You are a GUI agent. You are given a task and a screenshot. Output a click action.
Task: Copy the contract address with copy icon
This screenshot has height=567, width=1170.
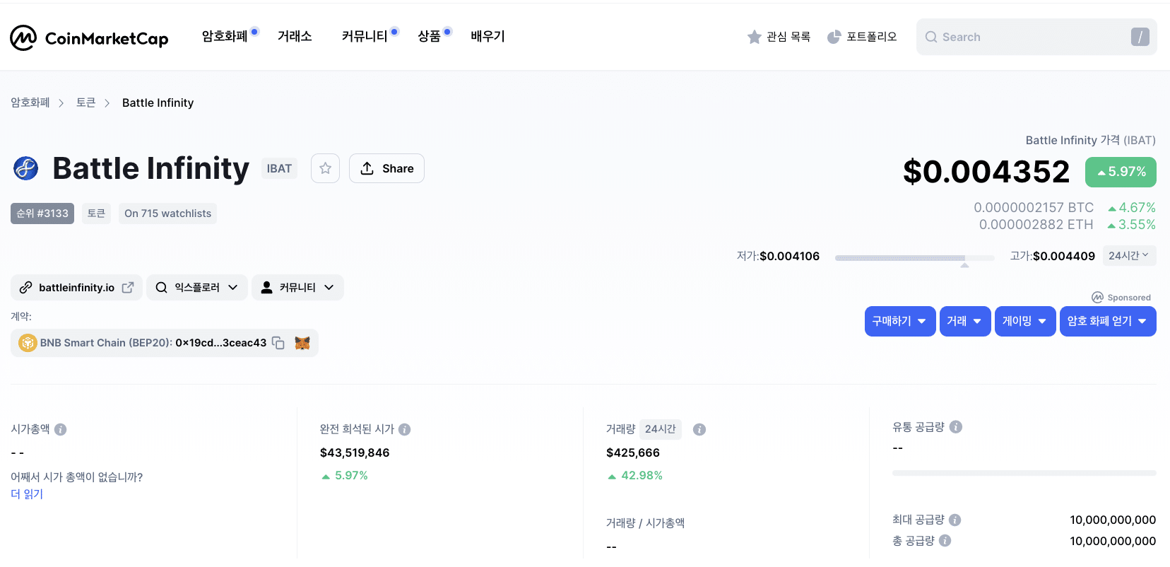pyautogui.click(x=278, y=343)
